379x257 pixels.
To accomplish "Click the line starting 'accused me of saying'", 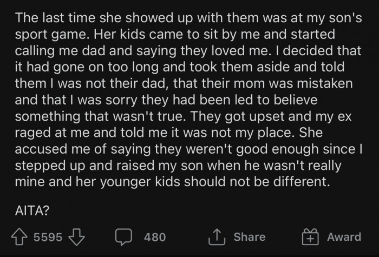I will [189, 149].
